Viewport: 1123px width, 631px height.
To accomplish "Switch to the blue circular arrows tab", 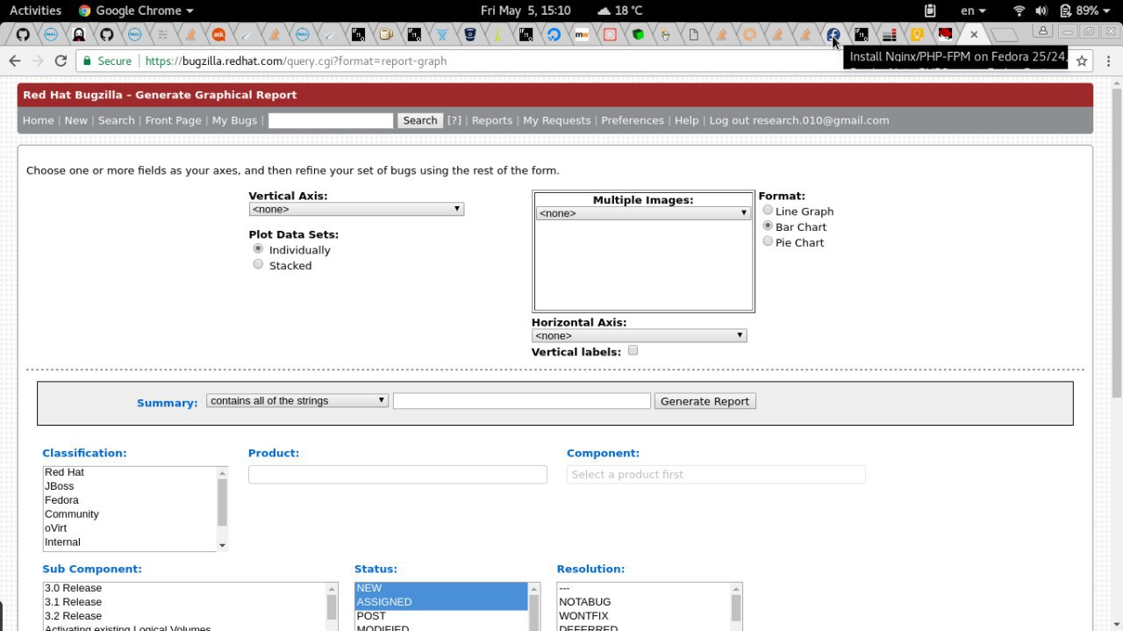I will coord(554,35).
